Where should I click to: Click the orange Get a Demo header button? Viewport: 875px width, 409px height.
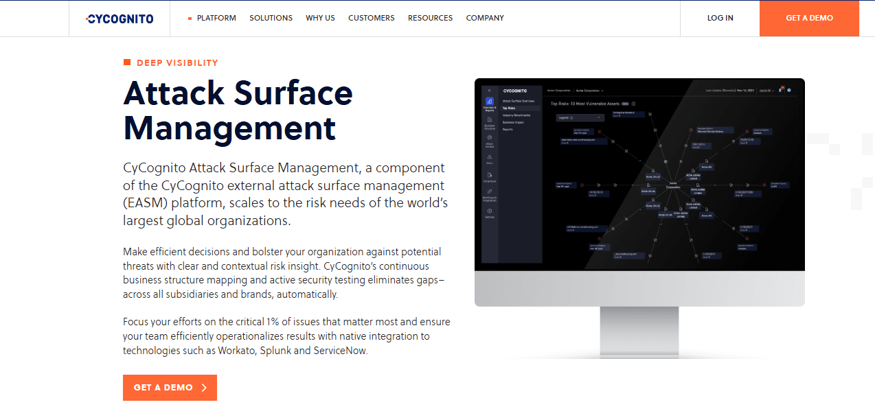pyautogui.click(x=809, y=19)
